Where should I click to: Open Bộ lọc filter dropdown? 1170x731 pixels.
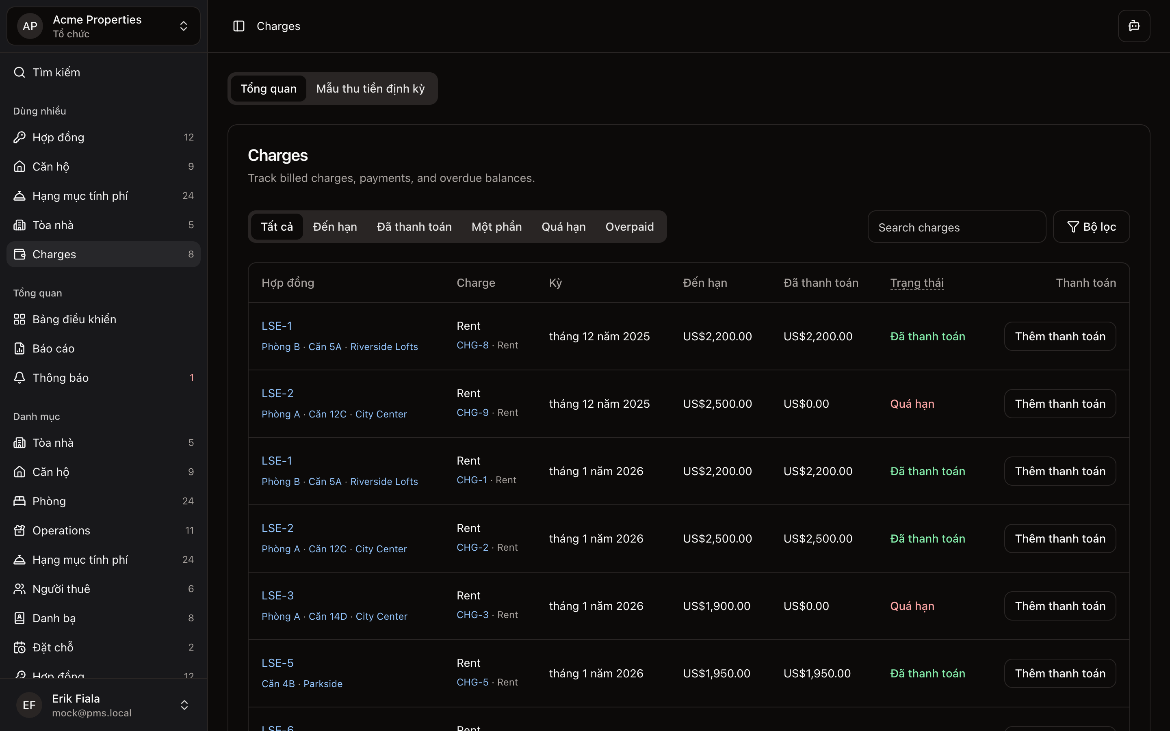[1091, 227]
